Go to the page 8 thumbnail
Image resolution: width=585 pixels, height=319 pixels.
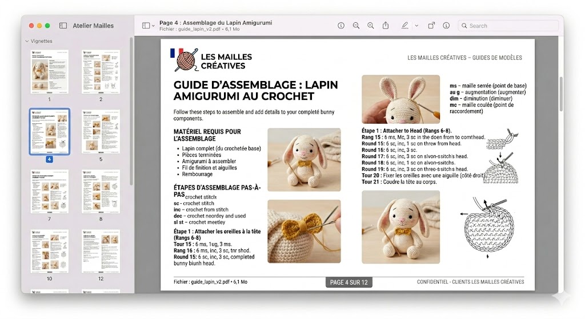[101, 191]
